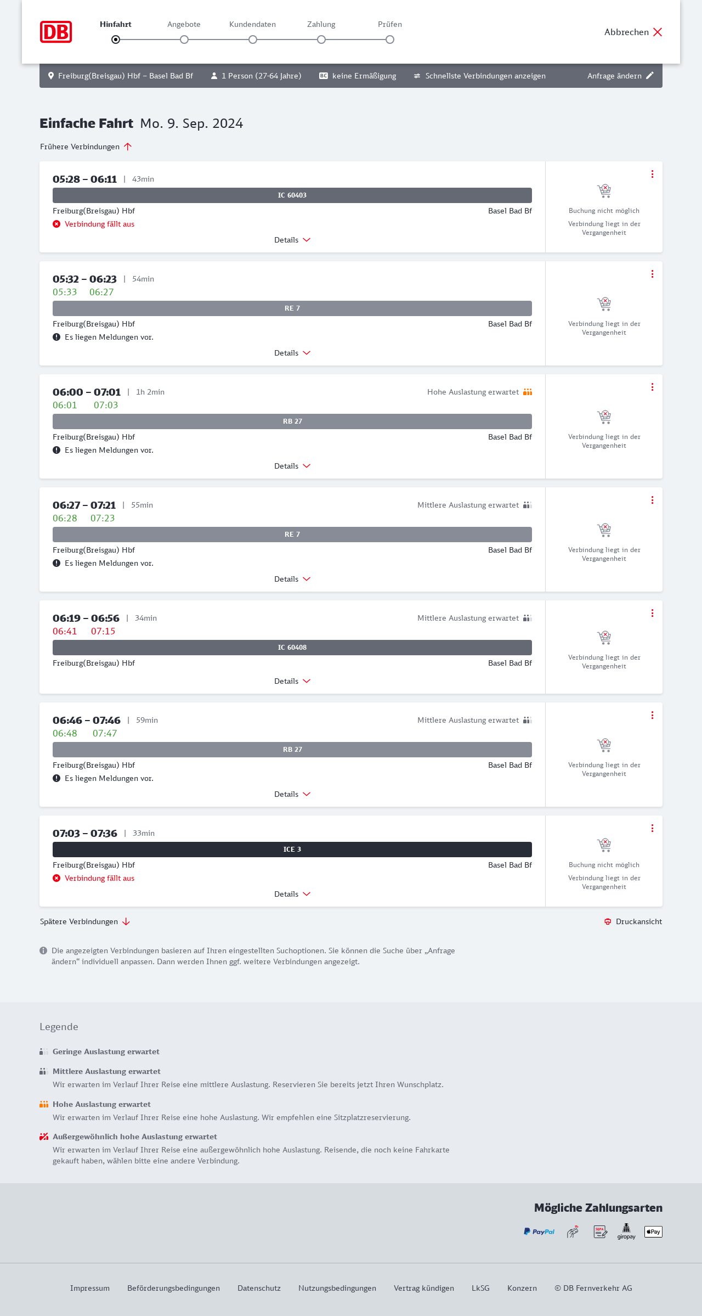Load later connections via Spätere Verbindungen
The height and width of the screenshot is (1316, 702).
[85, 921]
